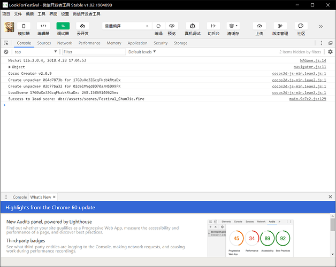Switch to the Performance tab
The image size is (336, 267).
[89, 43]
